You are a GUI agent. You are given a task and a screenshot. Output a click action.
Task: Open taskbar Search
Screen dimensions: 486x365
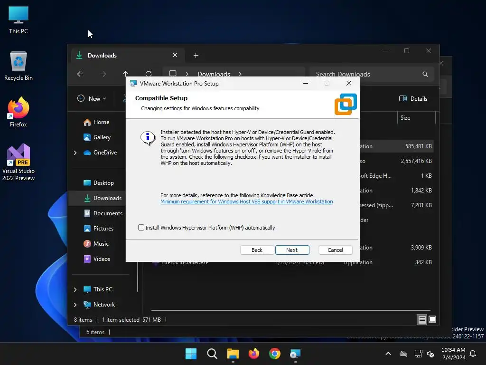(x=212, y=354)
